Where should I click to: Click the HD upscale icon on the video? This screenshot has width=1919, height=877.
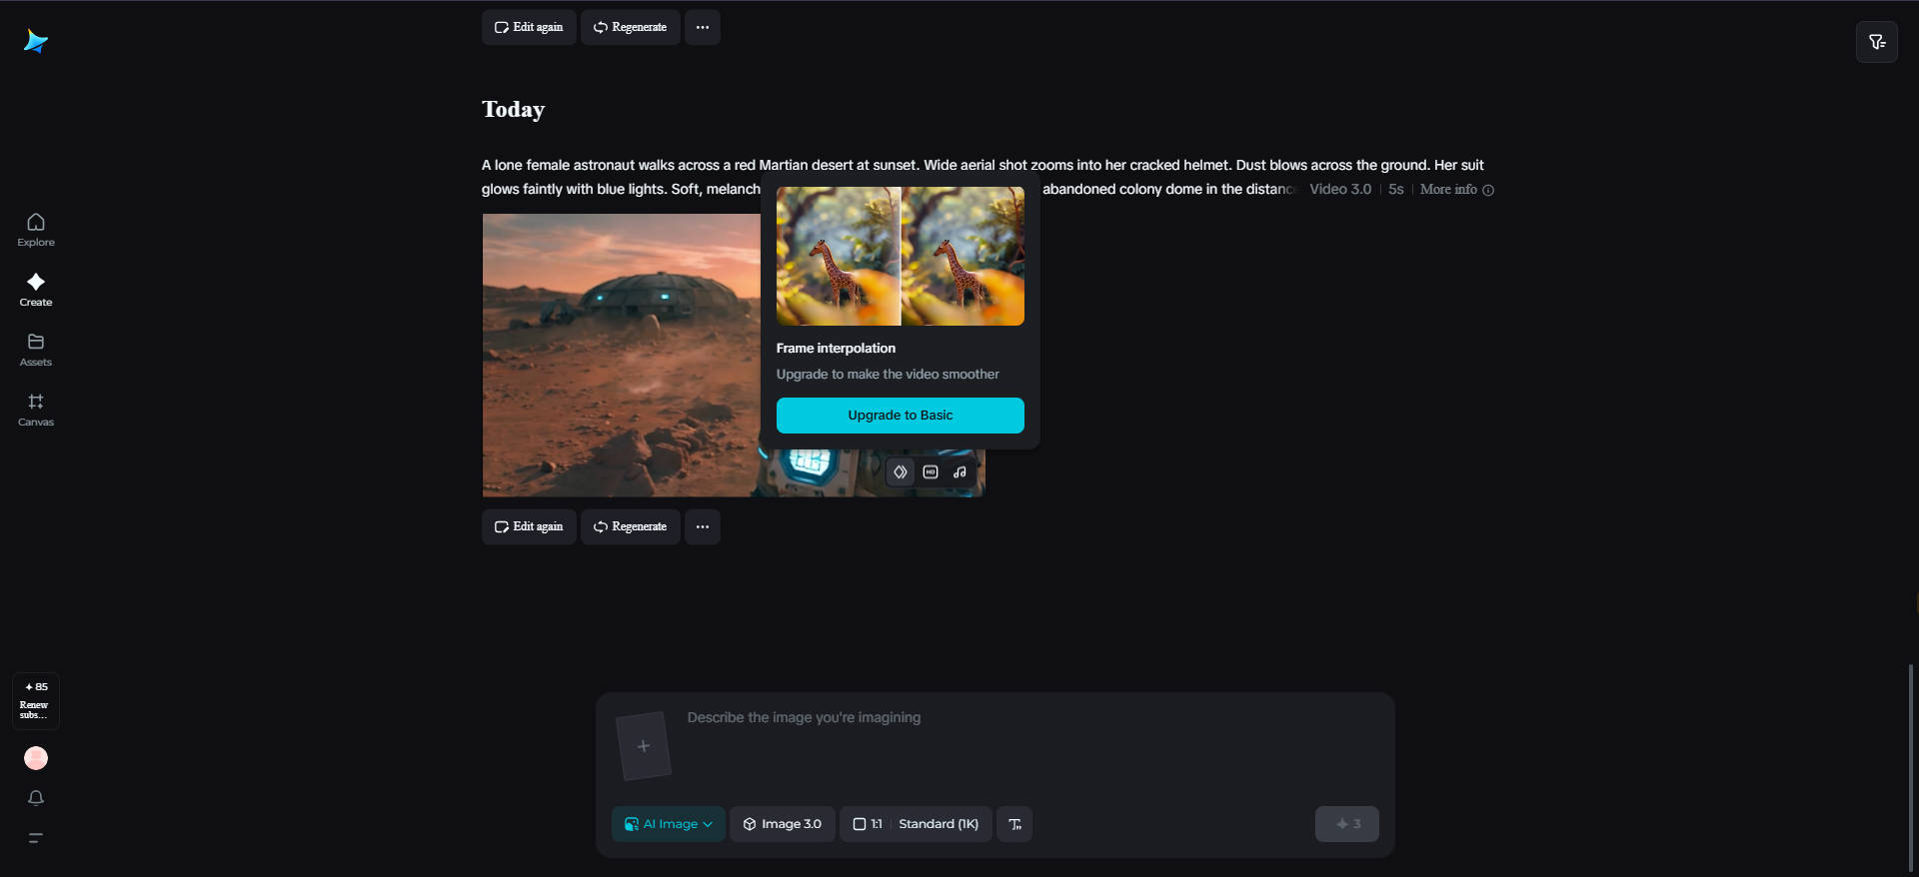[931, 471]
